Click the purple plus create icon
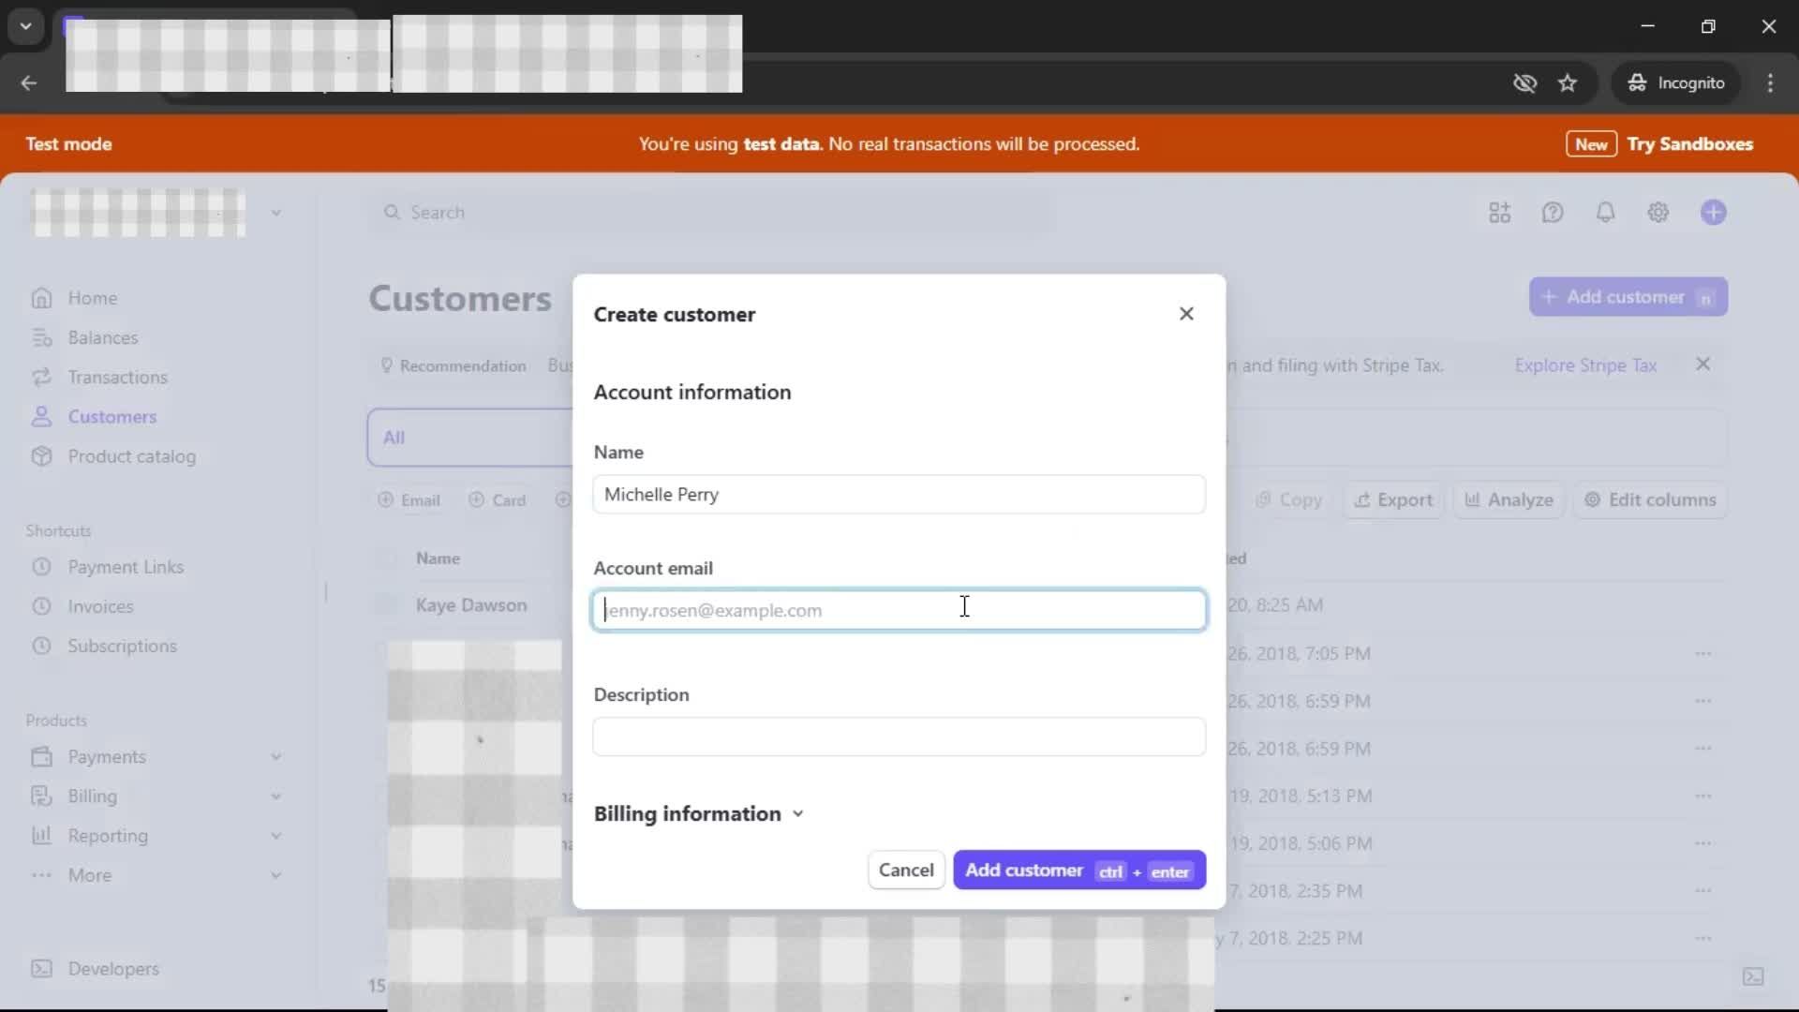This screenshot has height=1012, width=1799. coord(1713,213)
